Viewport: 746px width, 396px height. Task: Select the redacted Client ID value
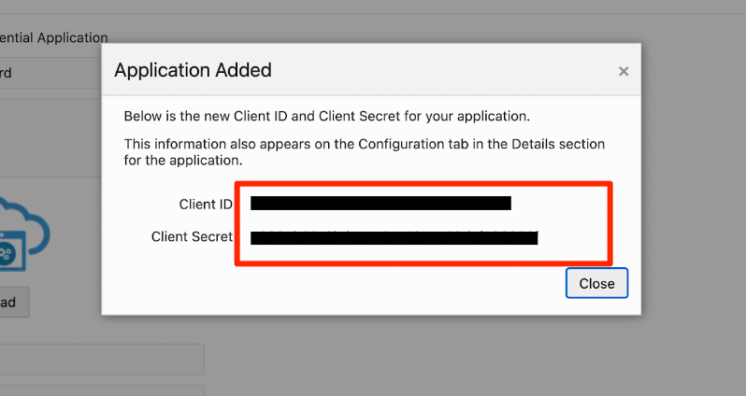380,204
